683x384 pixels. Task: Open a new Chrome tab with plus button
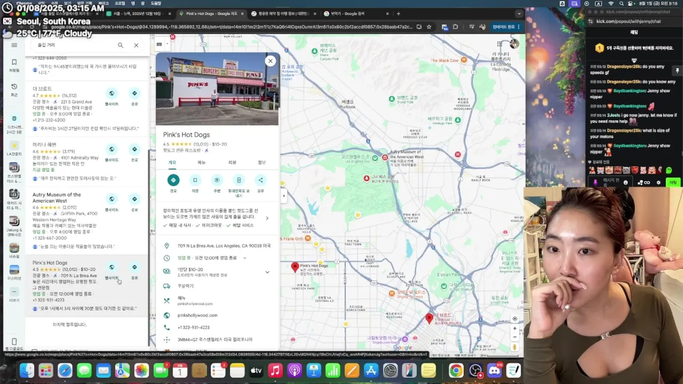(x=398, y=13)
